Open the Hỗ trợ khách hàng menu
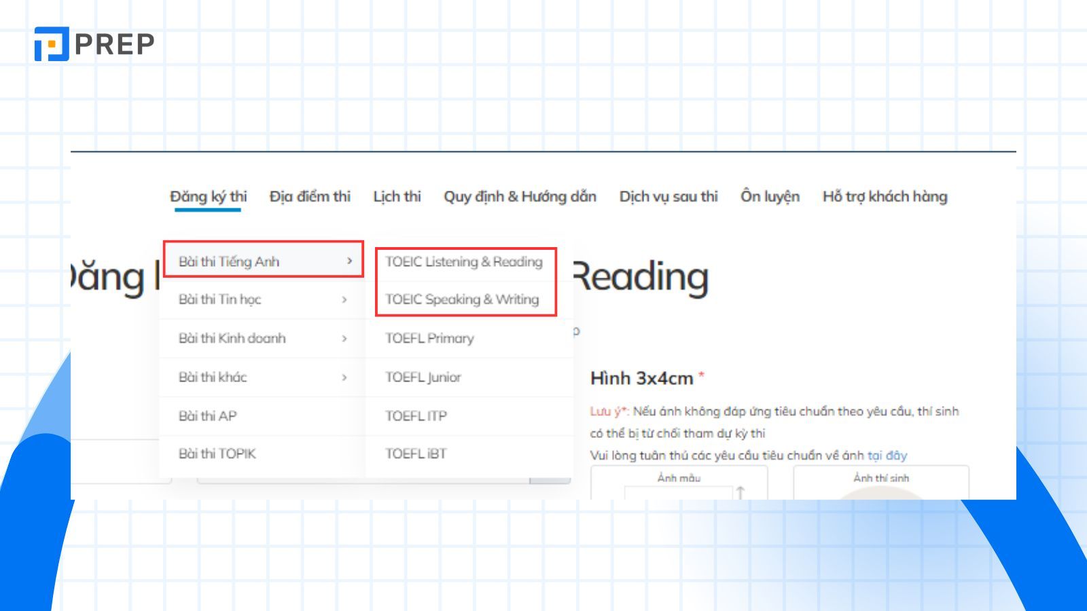This screenshot has height=611, width=1087. point(885,197)
